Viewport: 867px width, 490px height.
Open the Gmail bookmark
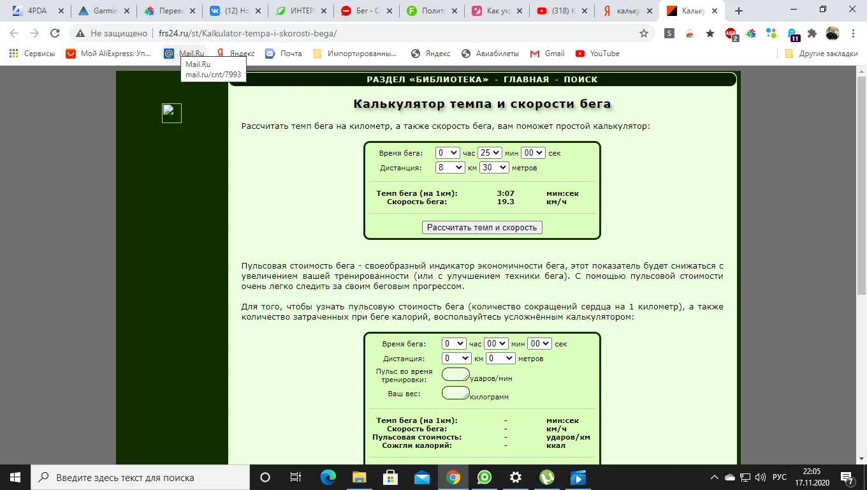coord(547,54)
